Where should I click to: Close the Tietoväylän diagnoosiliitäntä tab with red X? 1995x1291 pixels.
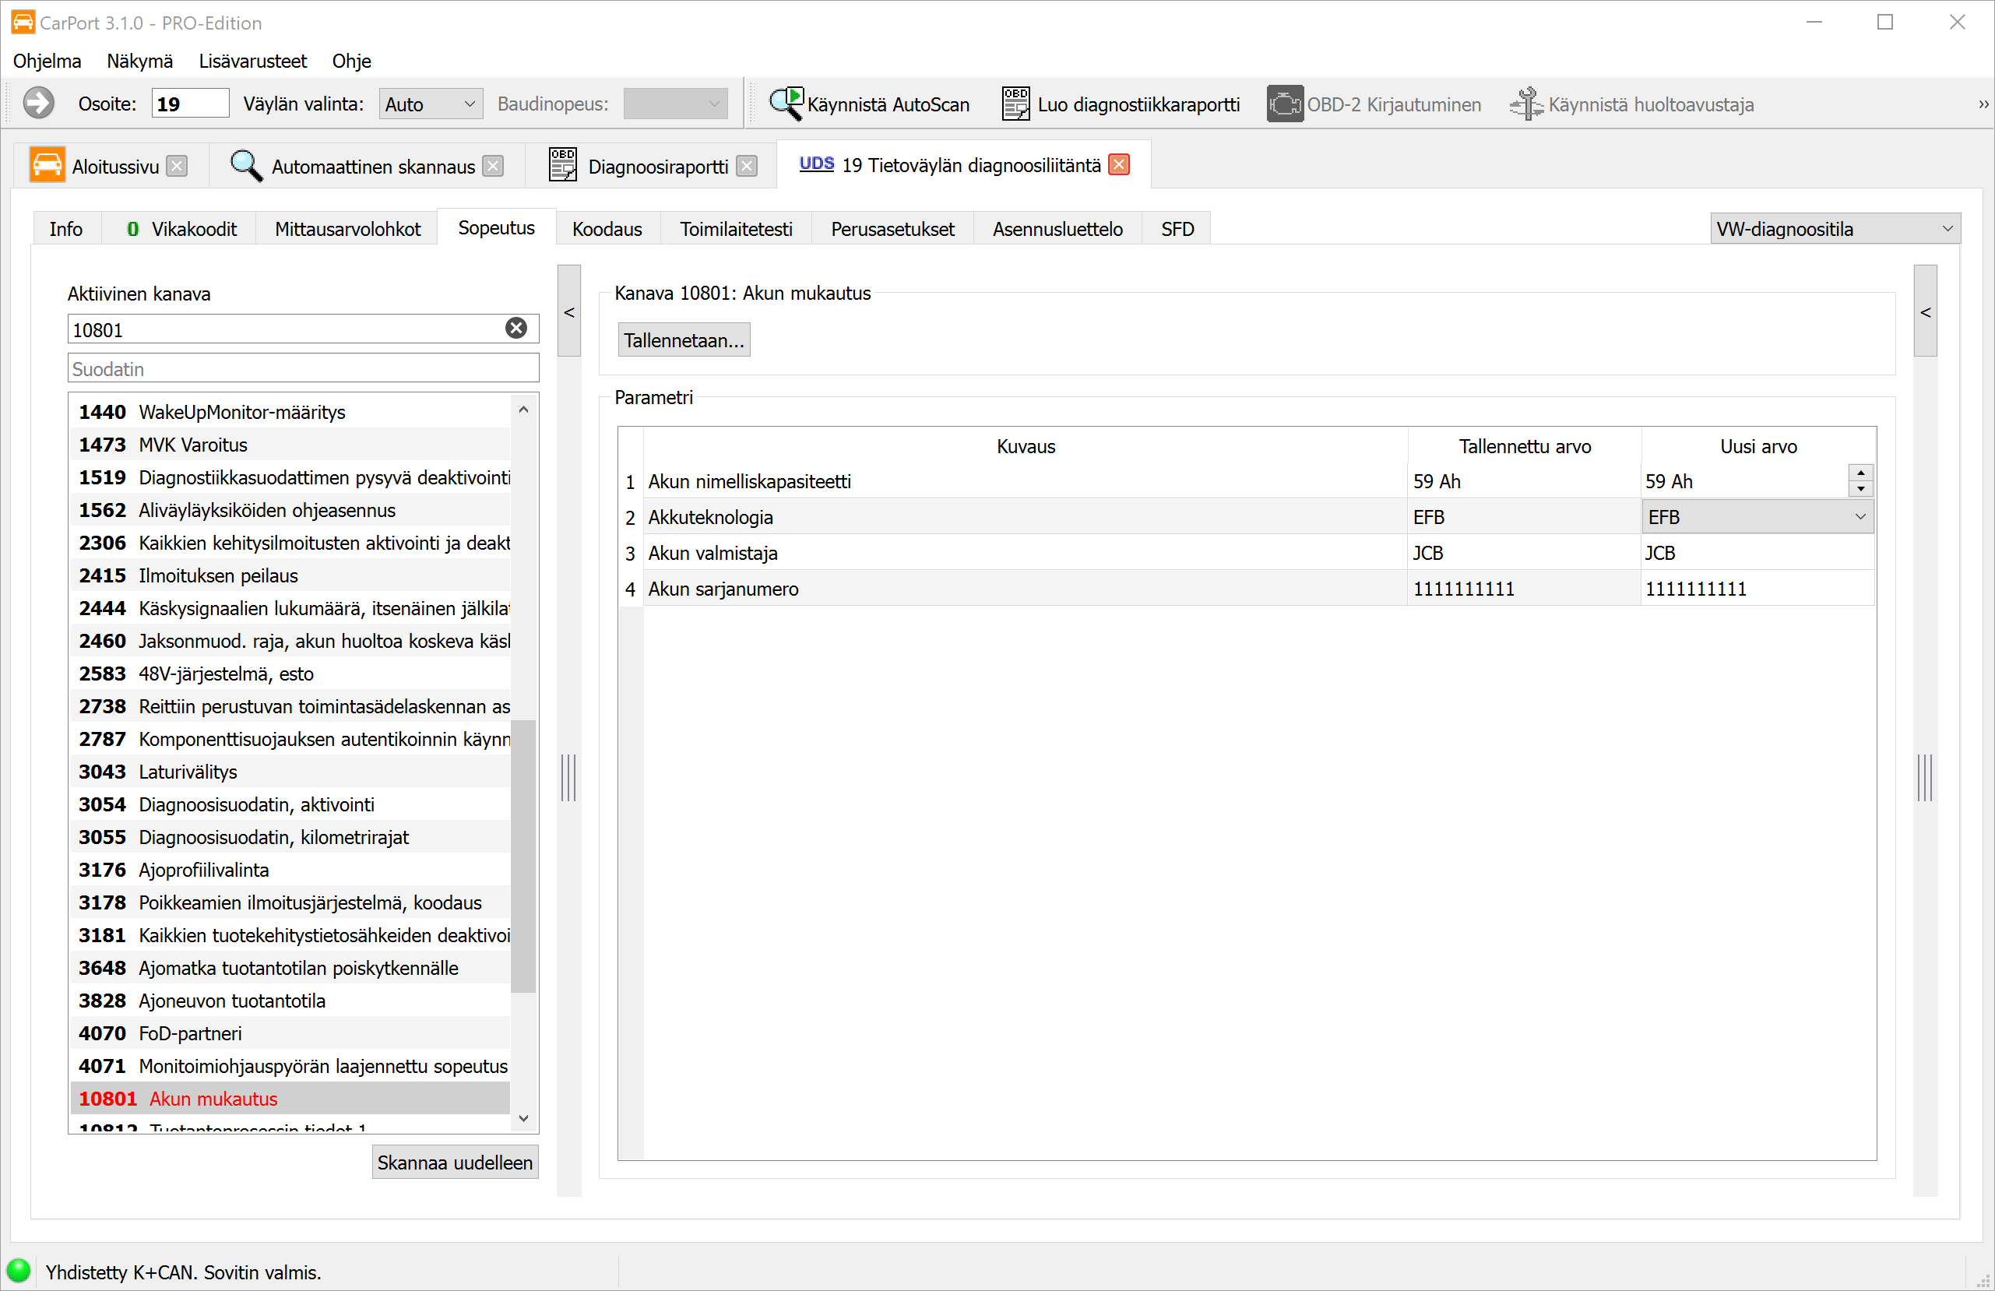1119,165
